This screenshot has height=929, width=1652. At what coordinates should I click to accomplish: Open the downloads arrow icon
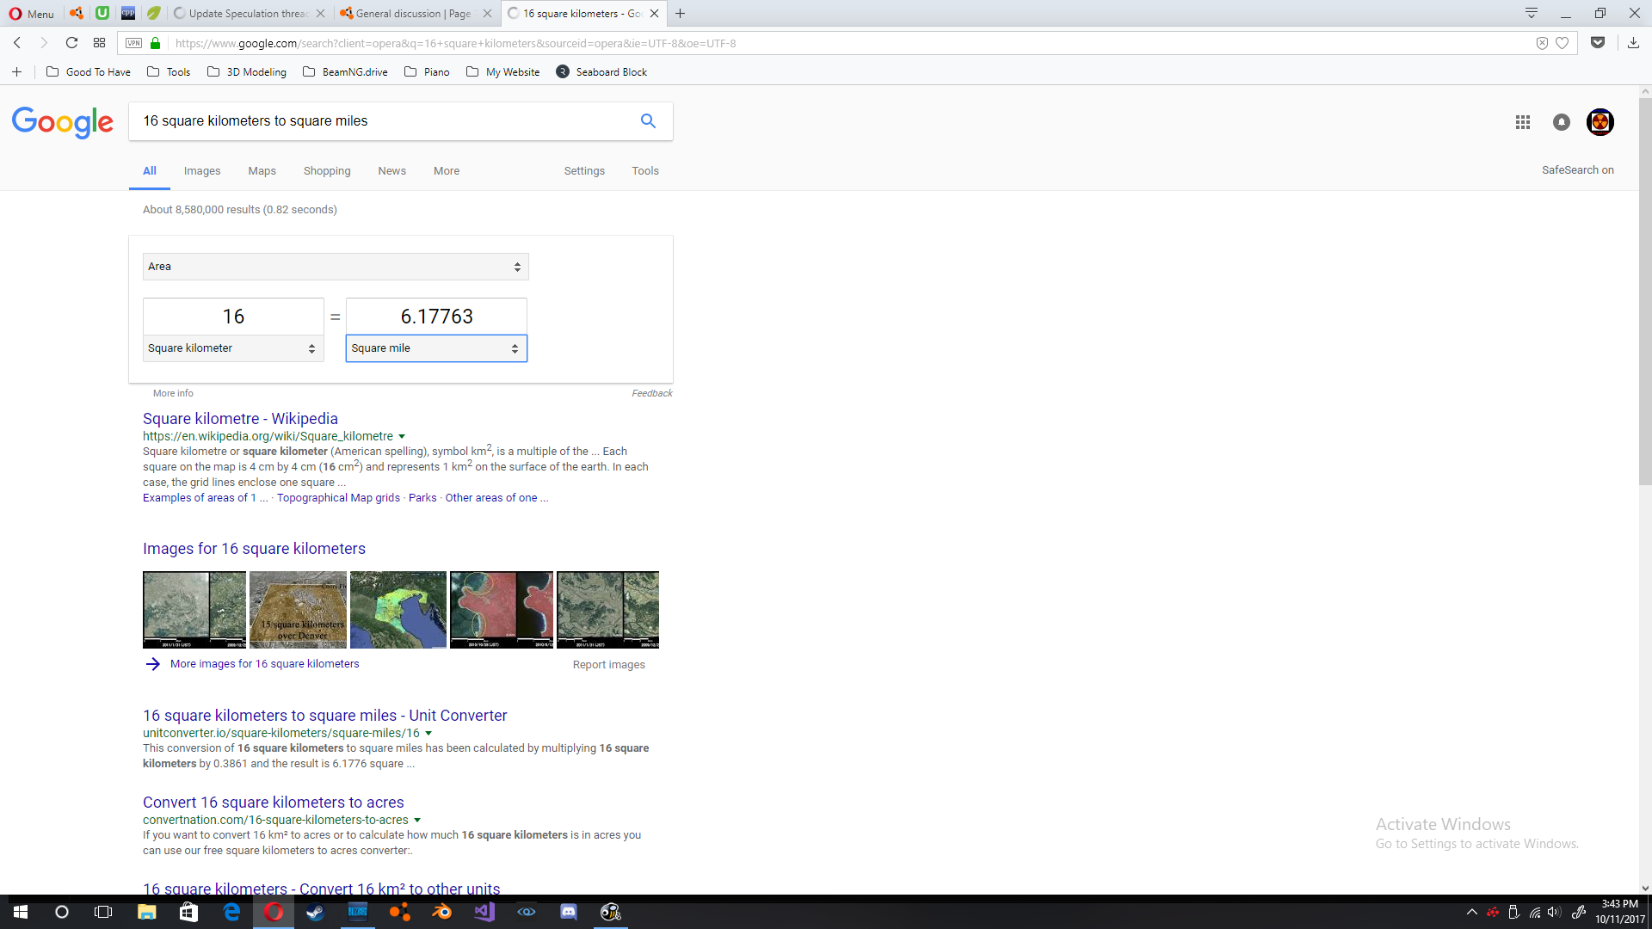click(x=1632, y=43)
